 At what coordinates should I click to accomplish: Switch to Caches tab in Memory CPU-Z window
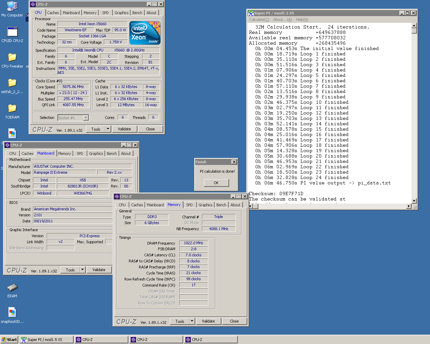(x=137, y=205)
